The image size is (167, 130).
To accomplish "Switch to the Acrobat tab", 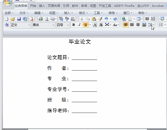I will 158,6.
